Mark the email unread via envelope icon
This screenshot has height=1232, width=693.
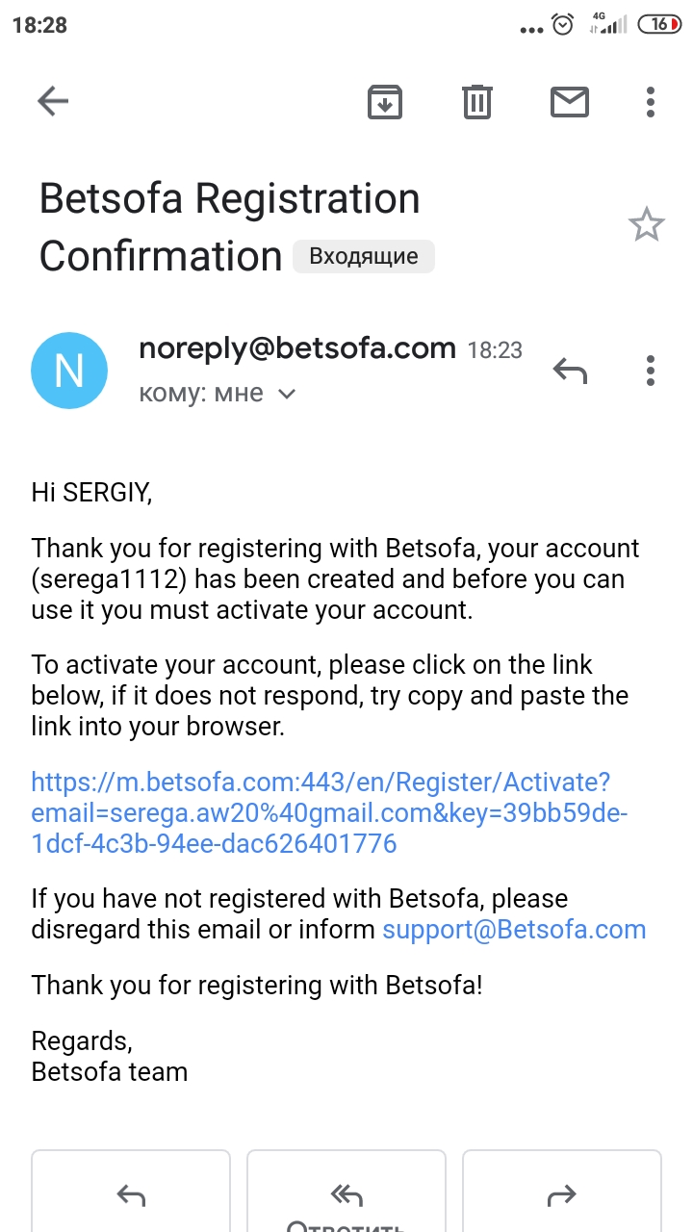click(569, 101)
